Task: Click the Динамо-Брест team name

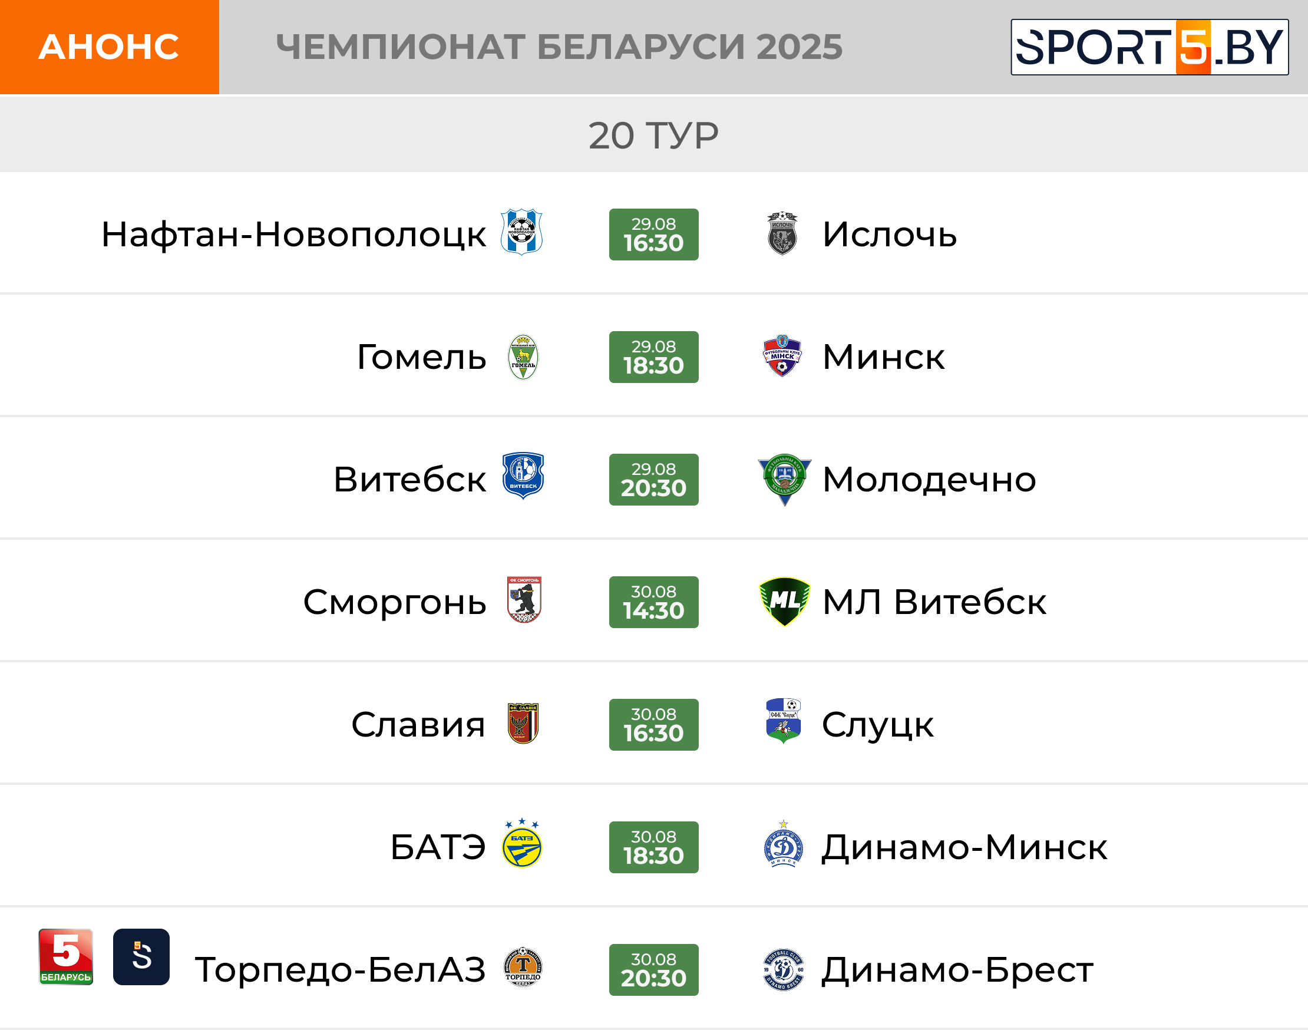Action: point(957,969)
